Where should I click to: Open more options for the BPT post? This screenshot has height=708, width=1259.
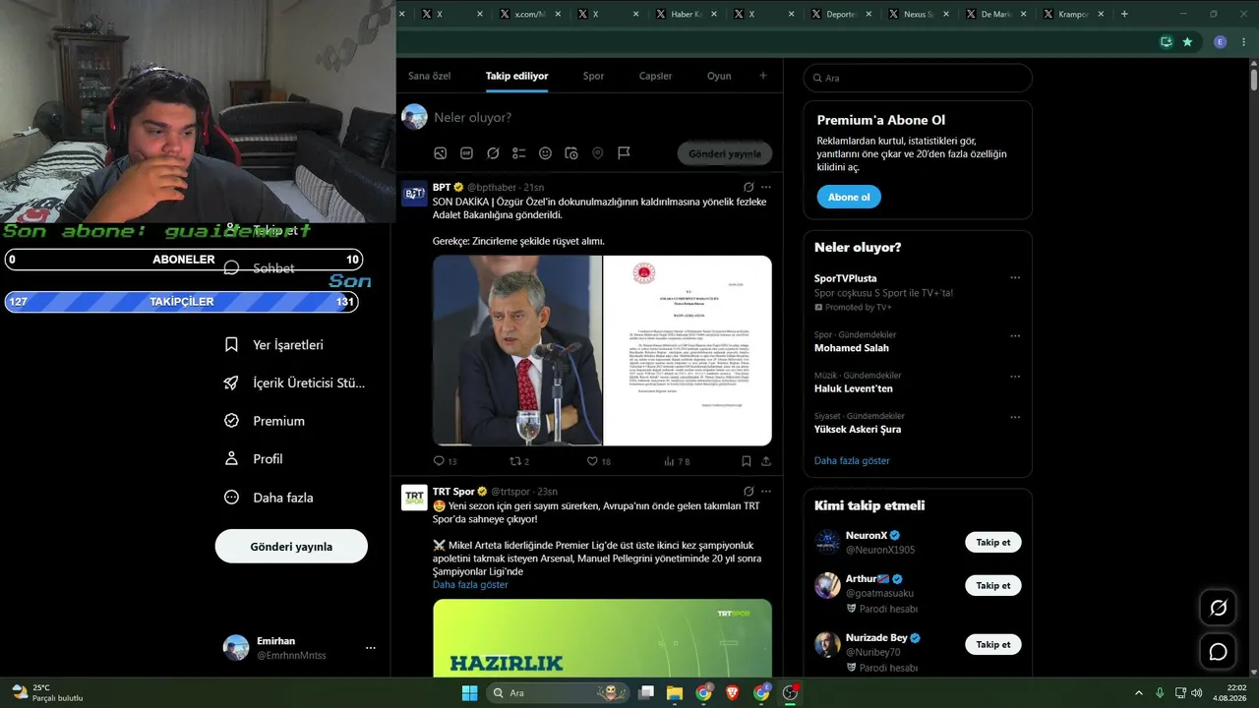[x=766, y=187]
